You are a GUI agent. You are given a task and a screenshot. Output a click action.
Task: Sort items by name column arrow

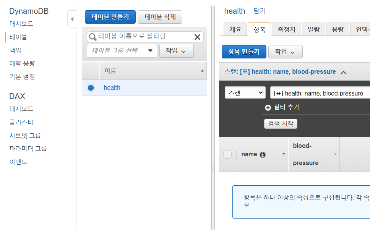point(284,154)
